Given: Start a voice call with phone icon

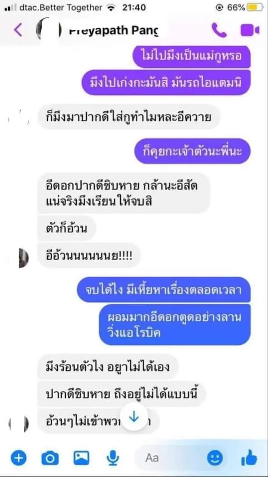Looking at the screenshot, I should point(219,31).
